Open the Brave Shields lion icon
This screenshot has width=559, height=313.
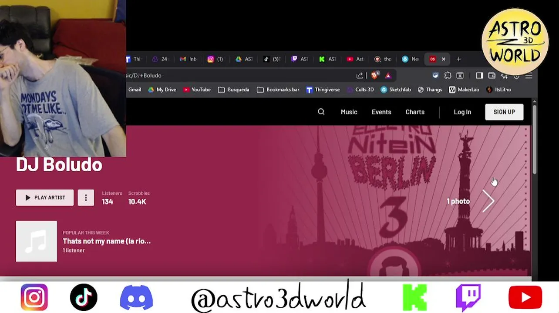[x=374, y=75]
